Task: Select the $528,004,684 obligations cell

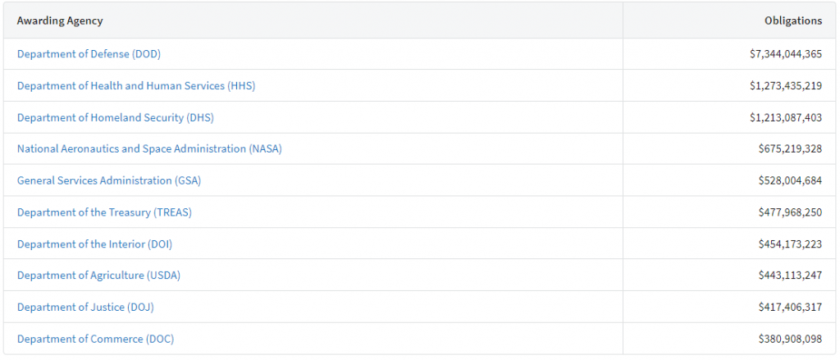Action: click(x=790, y=180)
